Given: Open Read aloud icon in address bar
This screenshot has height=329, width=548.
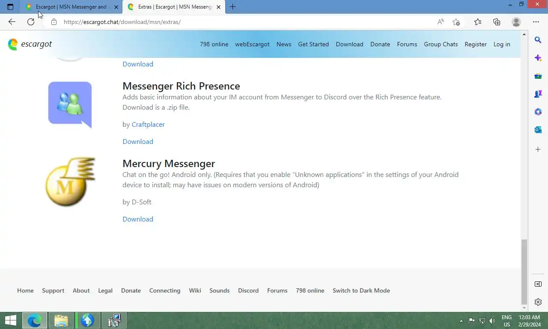Looking at the screenshot, I should coord(441,22).
